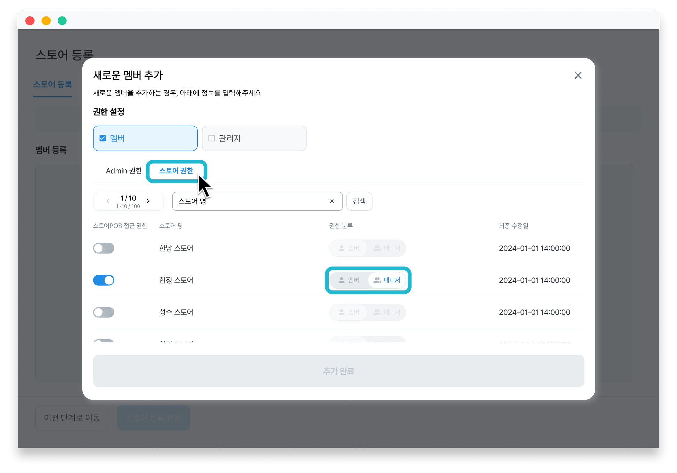Check the 관리자 permission checkbox
The width and height of the screenshot is (677, 473).
(x=212, y=138)
